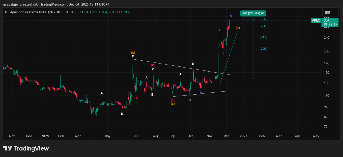
Task: Select the blue wave 4 label
Action: (223, 54)
